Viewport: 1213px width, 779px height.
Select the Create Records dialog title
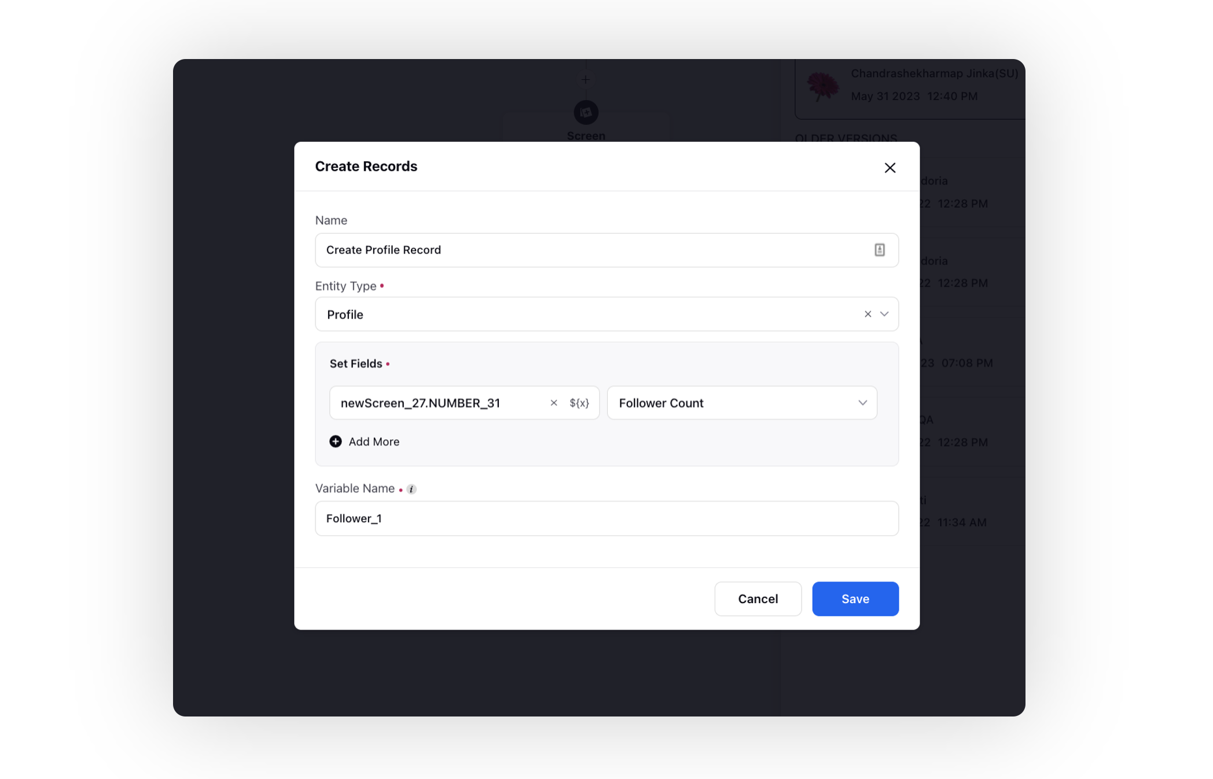click(366, 166)
